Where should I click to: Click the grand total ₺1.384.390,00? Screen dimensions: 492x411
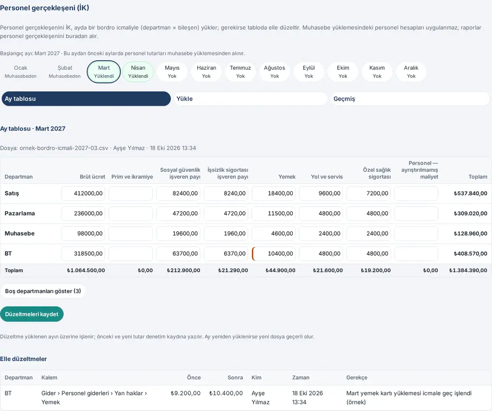[468, 271]
